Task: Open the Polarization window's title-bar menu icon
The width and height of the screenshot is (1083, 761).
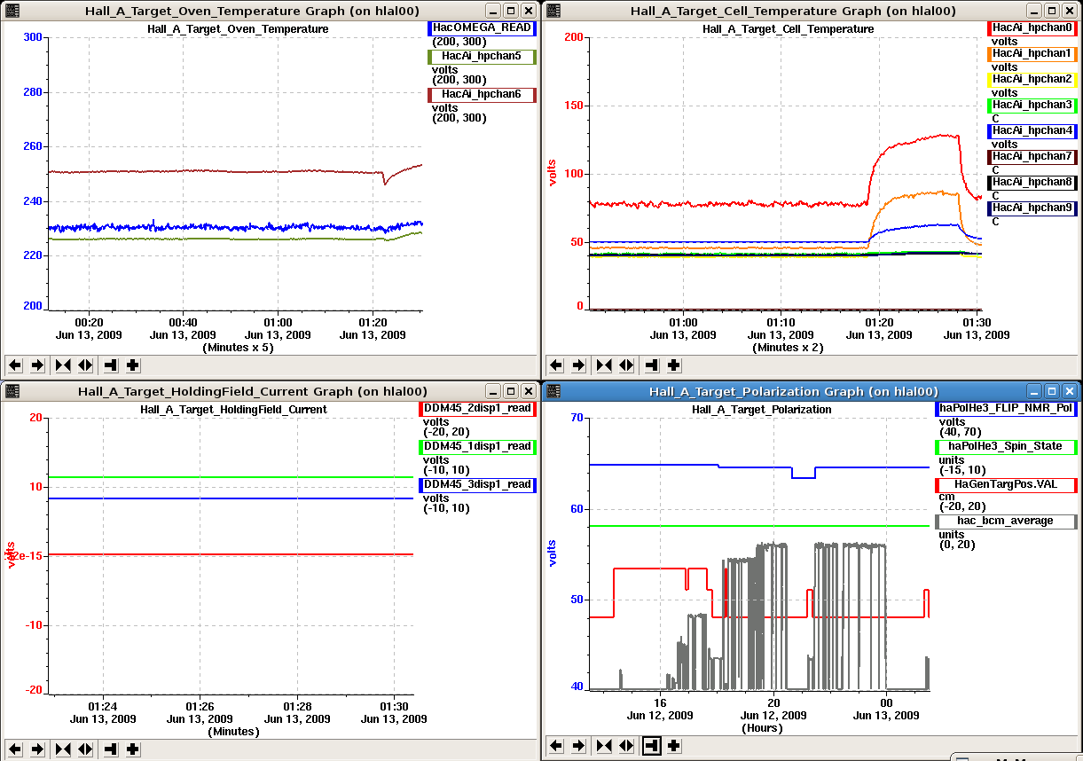Action: coord(552,391)
